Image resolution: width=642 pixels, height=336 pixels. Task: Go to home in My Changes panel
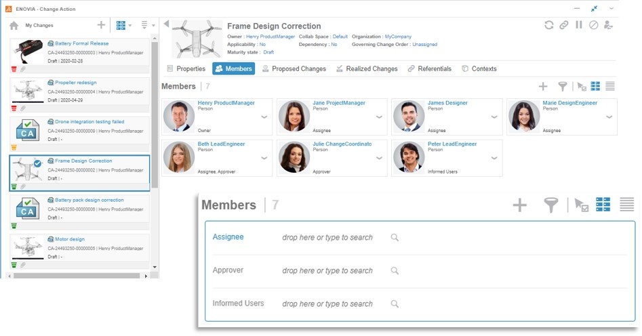coord(14,26)
